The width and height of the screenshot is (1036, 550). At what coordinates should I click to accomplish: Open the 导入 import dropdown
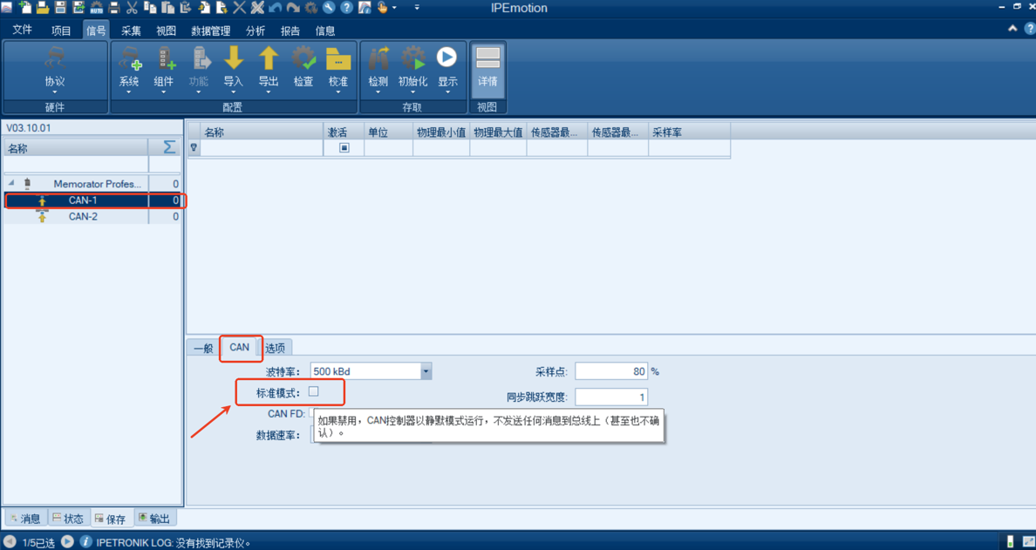233,92
